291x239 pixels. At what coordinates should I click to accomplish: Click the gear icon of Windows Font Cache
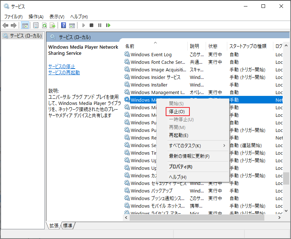127,62
